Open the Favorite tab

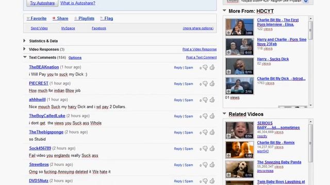coord(39,18)
